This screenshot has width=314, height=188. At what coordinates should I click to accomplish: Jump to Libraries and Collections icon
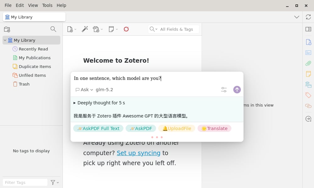(x=308, y=85)
